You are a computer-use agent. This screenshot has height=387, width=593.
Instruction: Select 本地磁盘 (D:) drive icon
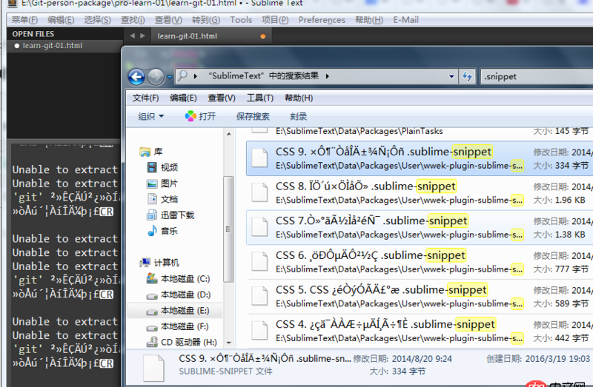coord(152,296)
